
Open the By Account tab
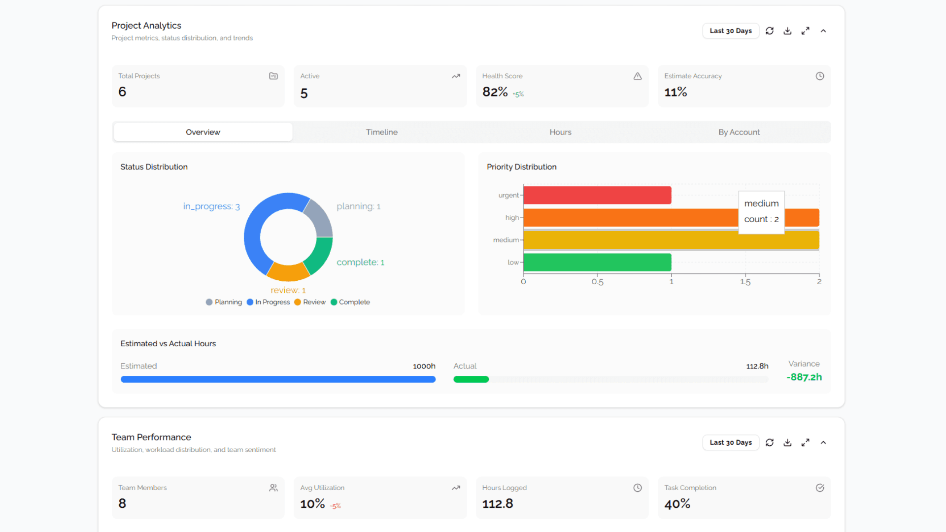point(739,132)
